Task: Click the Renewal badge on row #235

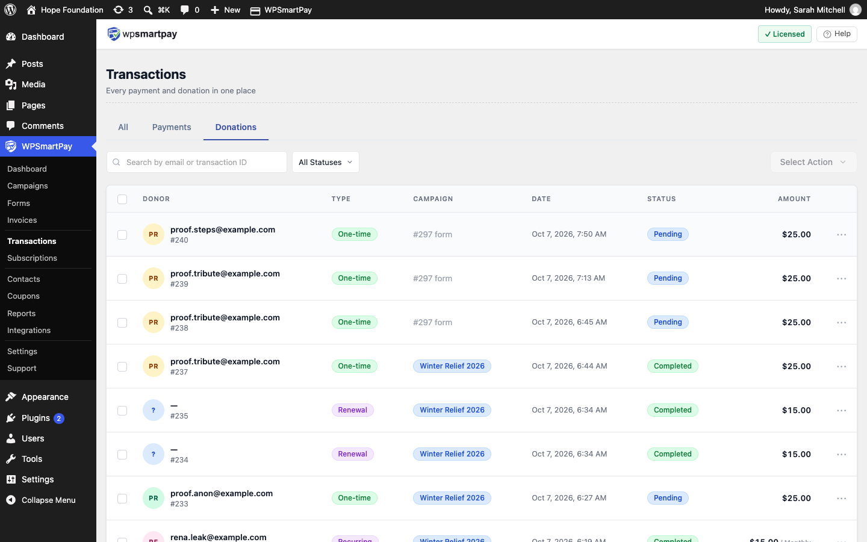Action: click(x=353, y=410)
